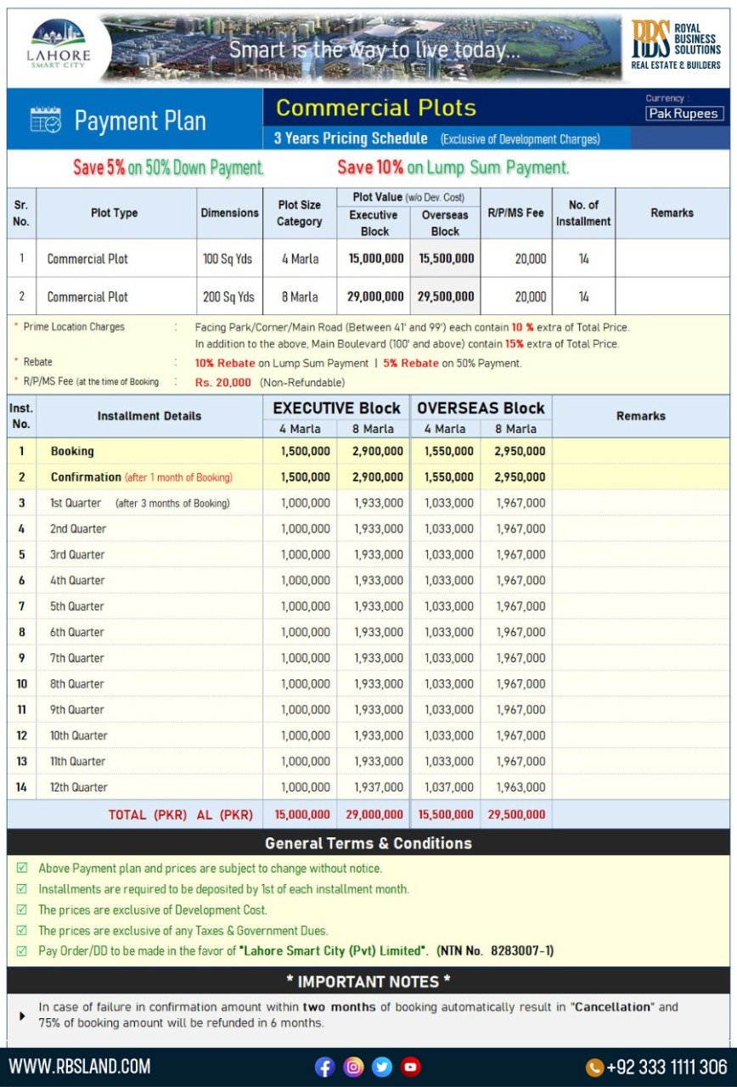Select the EXECUTIVE Block column header

point(336,408)
